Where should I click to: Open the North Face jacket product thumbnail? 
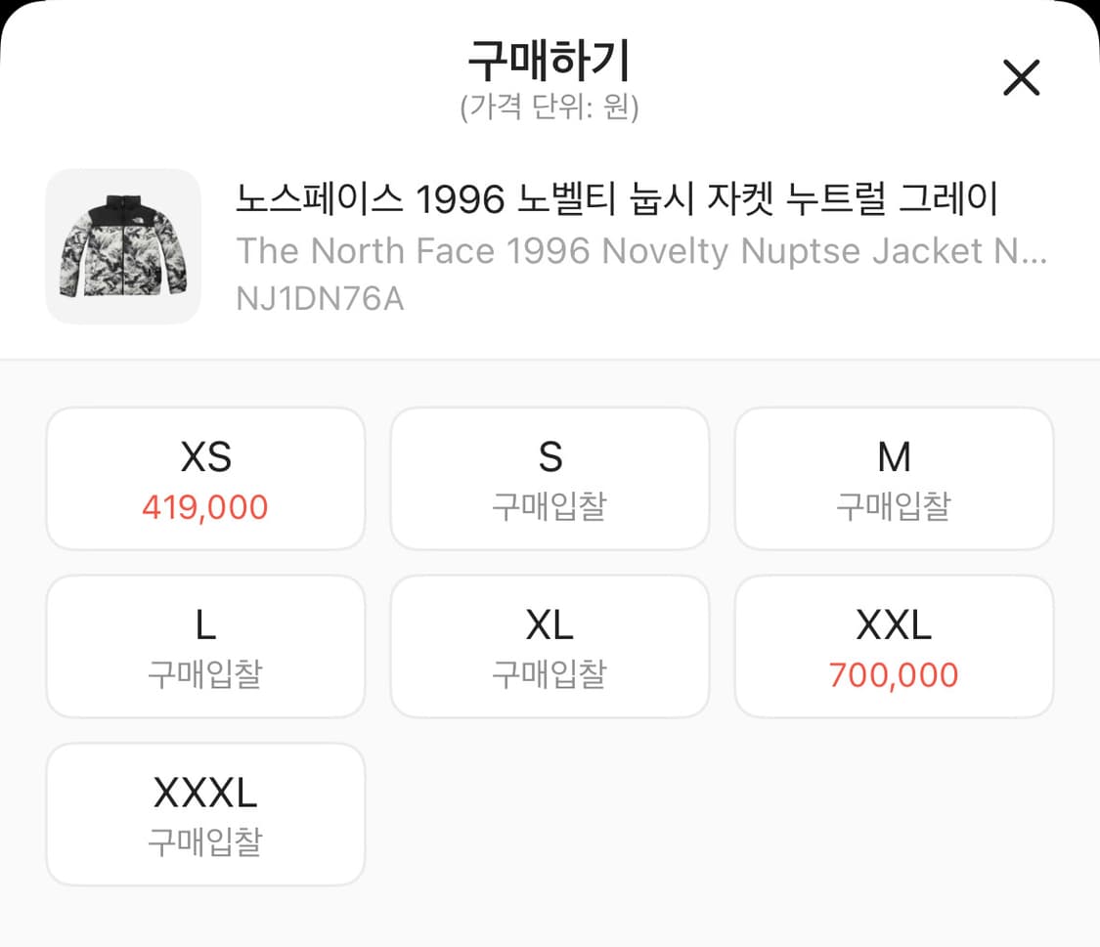(123, 245)
